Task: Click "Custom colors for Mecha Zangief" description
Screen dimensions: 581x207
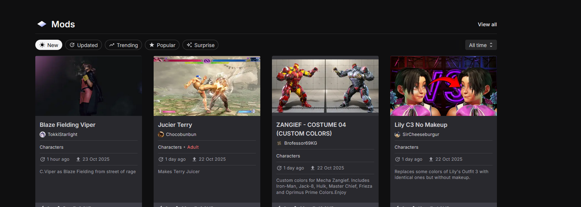Action: [324, 186]
